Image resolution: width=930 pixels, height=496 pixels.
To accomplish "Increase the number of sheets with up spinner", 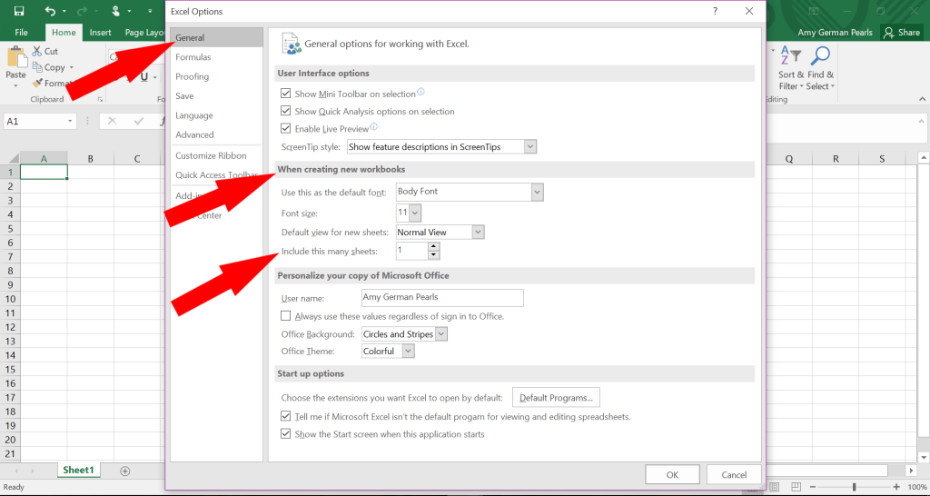I will (x=433, y=246).
